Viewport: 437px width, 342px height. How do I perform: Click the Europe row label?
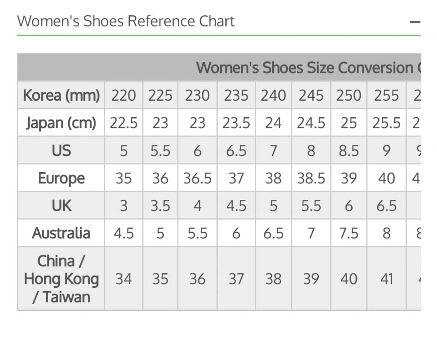pos(61,178)
